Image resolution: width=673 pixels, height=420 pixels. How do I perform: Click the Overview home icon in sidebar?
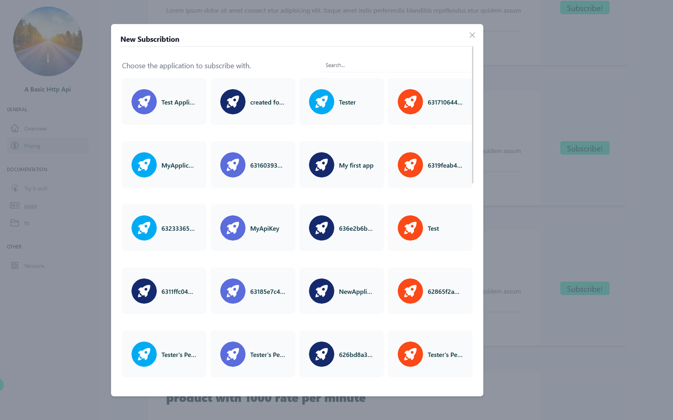(15, 128)
